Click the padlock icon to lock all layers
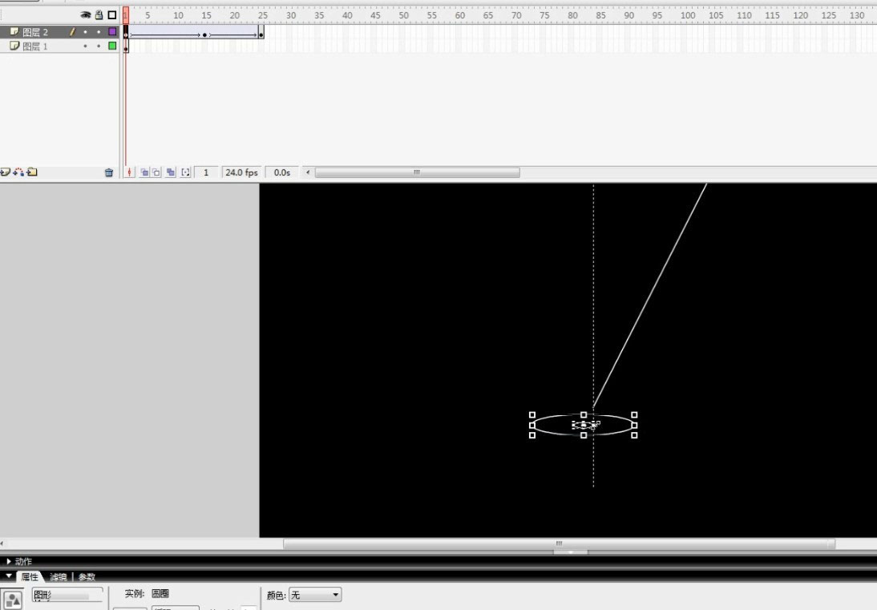This screenshot has height=610, width=877. (99, 15)
